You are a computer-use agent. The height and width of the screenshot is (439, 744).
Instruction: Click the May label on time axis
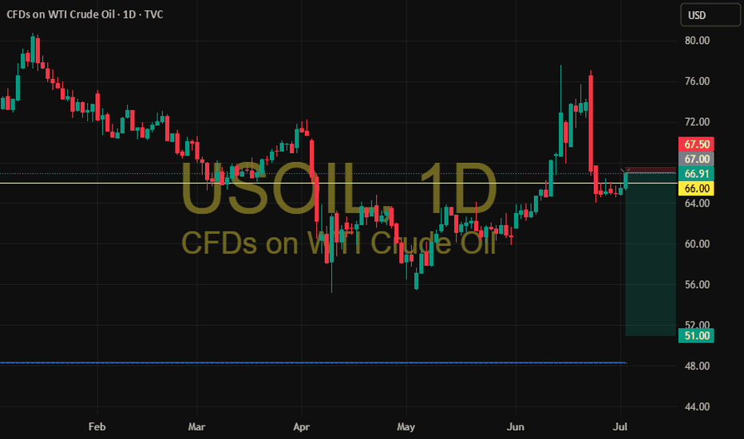pos(406,427)
